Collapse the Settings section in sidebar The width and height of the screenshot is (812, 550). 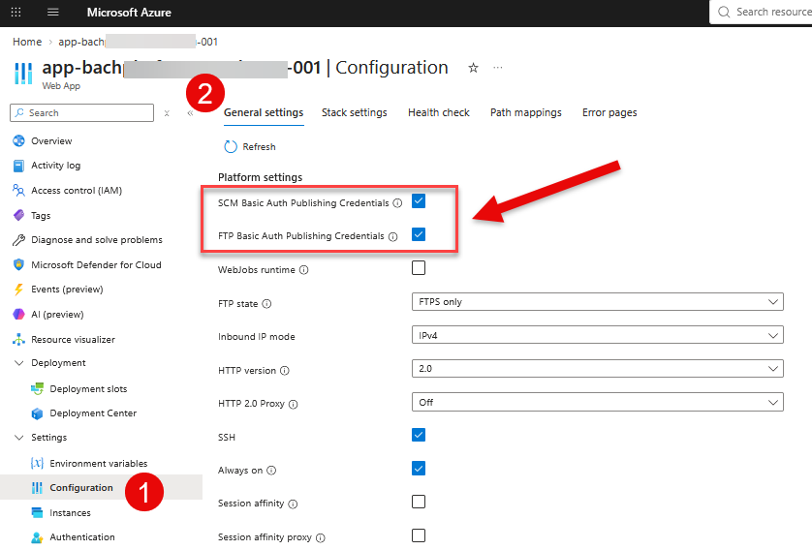[x=18, y=438]
